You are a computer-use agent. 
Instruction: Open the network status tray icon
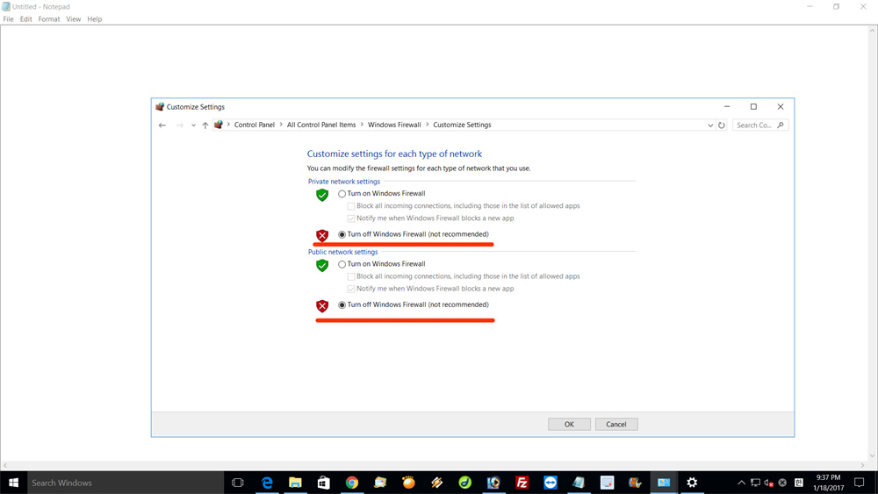[755, 483]
